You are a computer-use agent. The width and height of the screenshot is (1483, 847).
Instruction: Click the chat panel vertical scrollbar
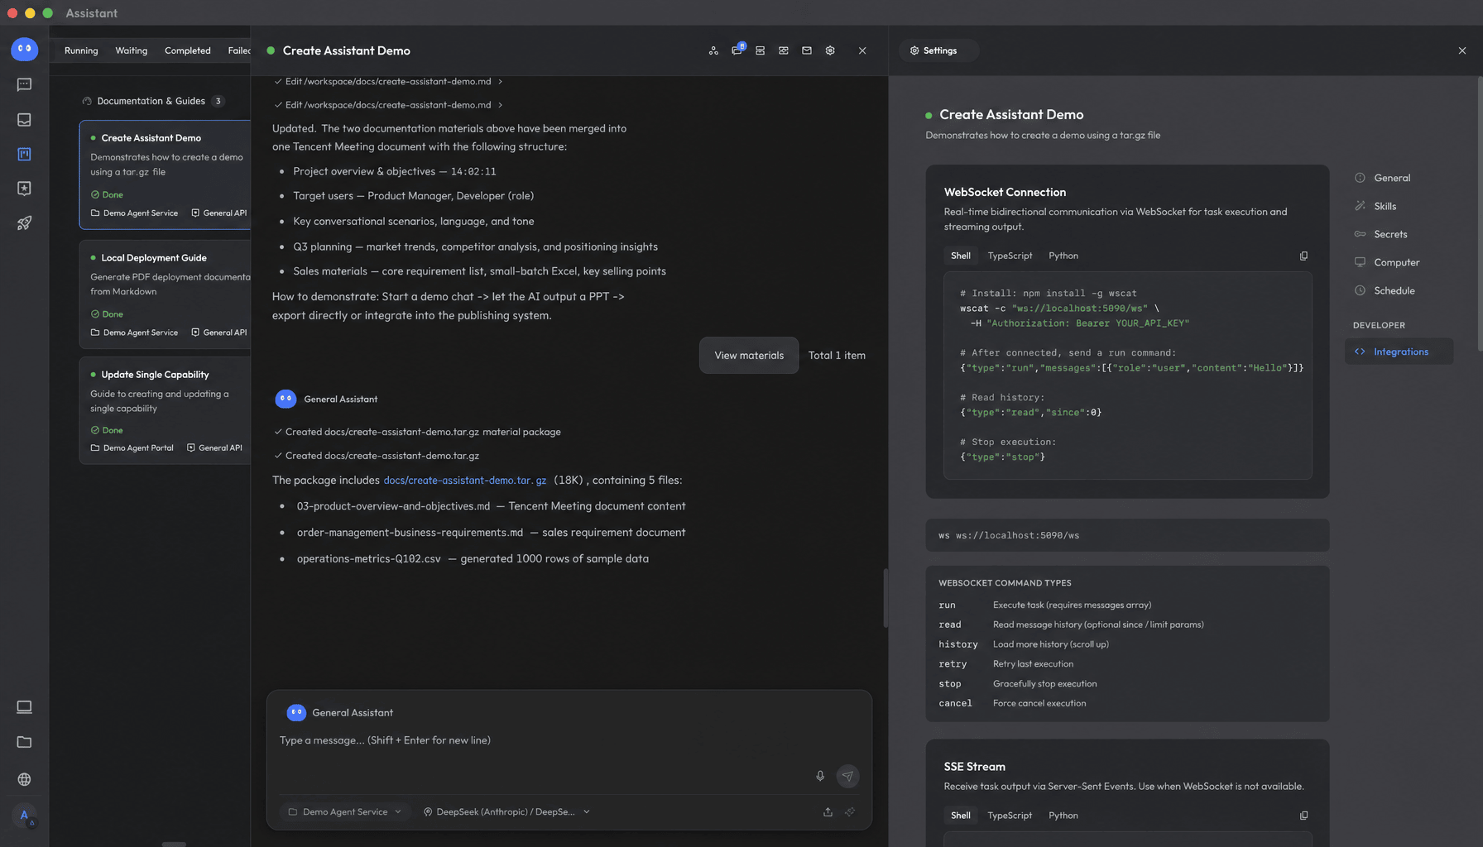(x=885, y=598)
